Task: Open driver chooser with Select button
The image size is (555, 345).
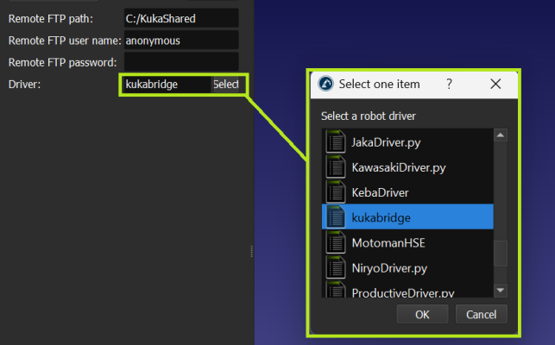Action: click(226, 85)
